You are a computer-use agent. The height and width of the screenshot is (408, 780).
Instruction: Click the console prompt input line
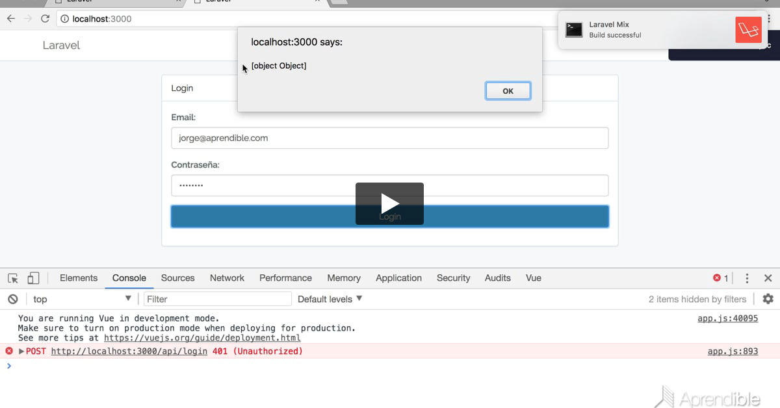(390, 366)
